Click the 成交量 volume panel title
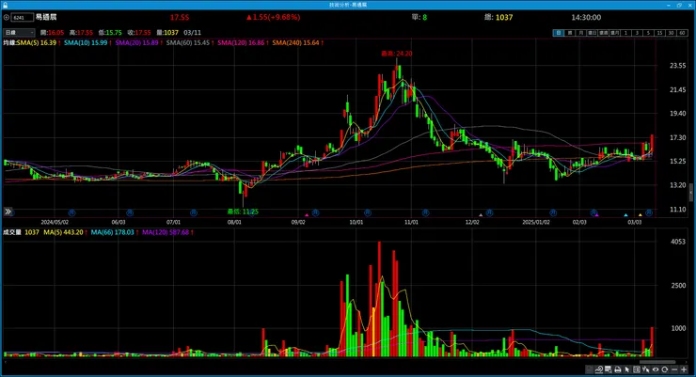696x377 pixels. point(12,232)
